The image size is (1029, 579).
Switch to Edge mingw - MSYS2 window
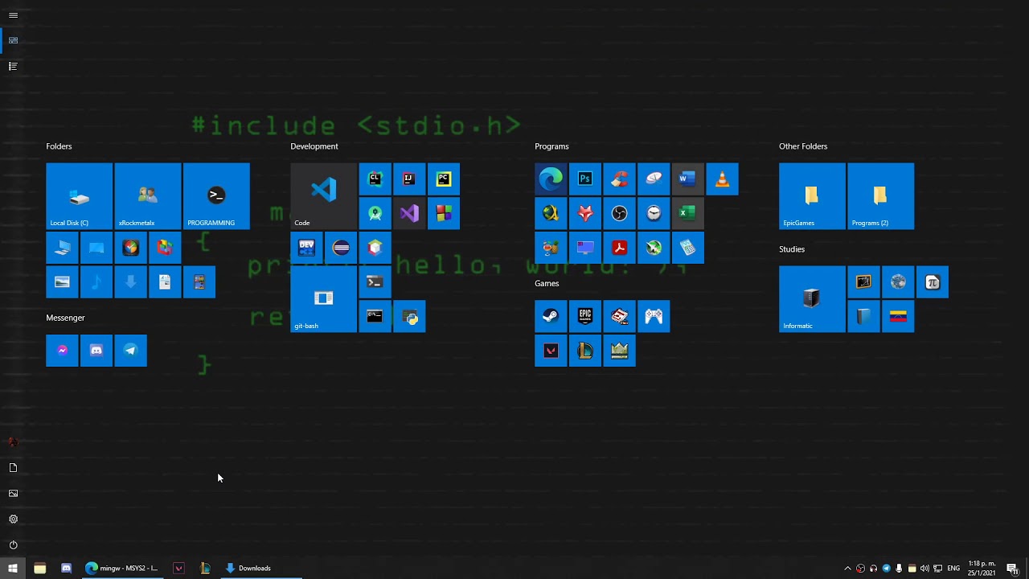click(122, 569)
